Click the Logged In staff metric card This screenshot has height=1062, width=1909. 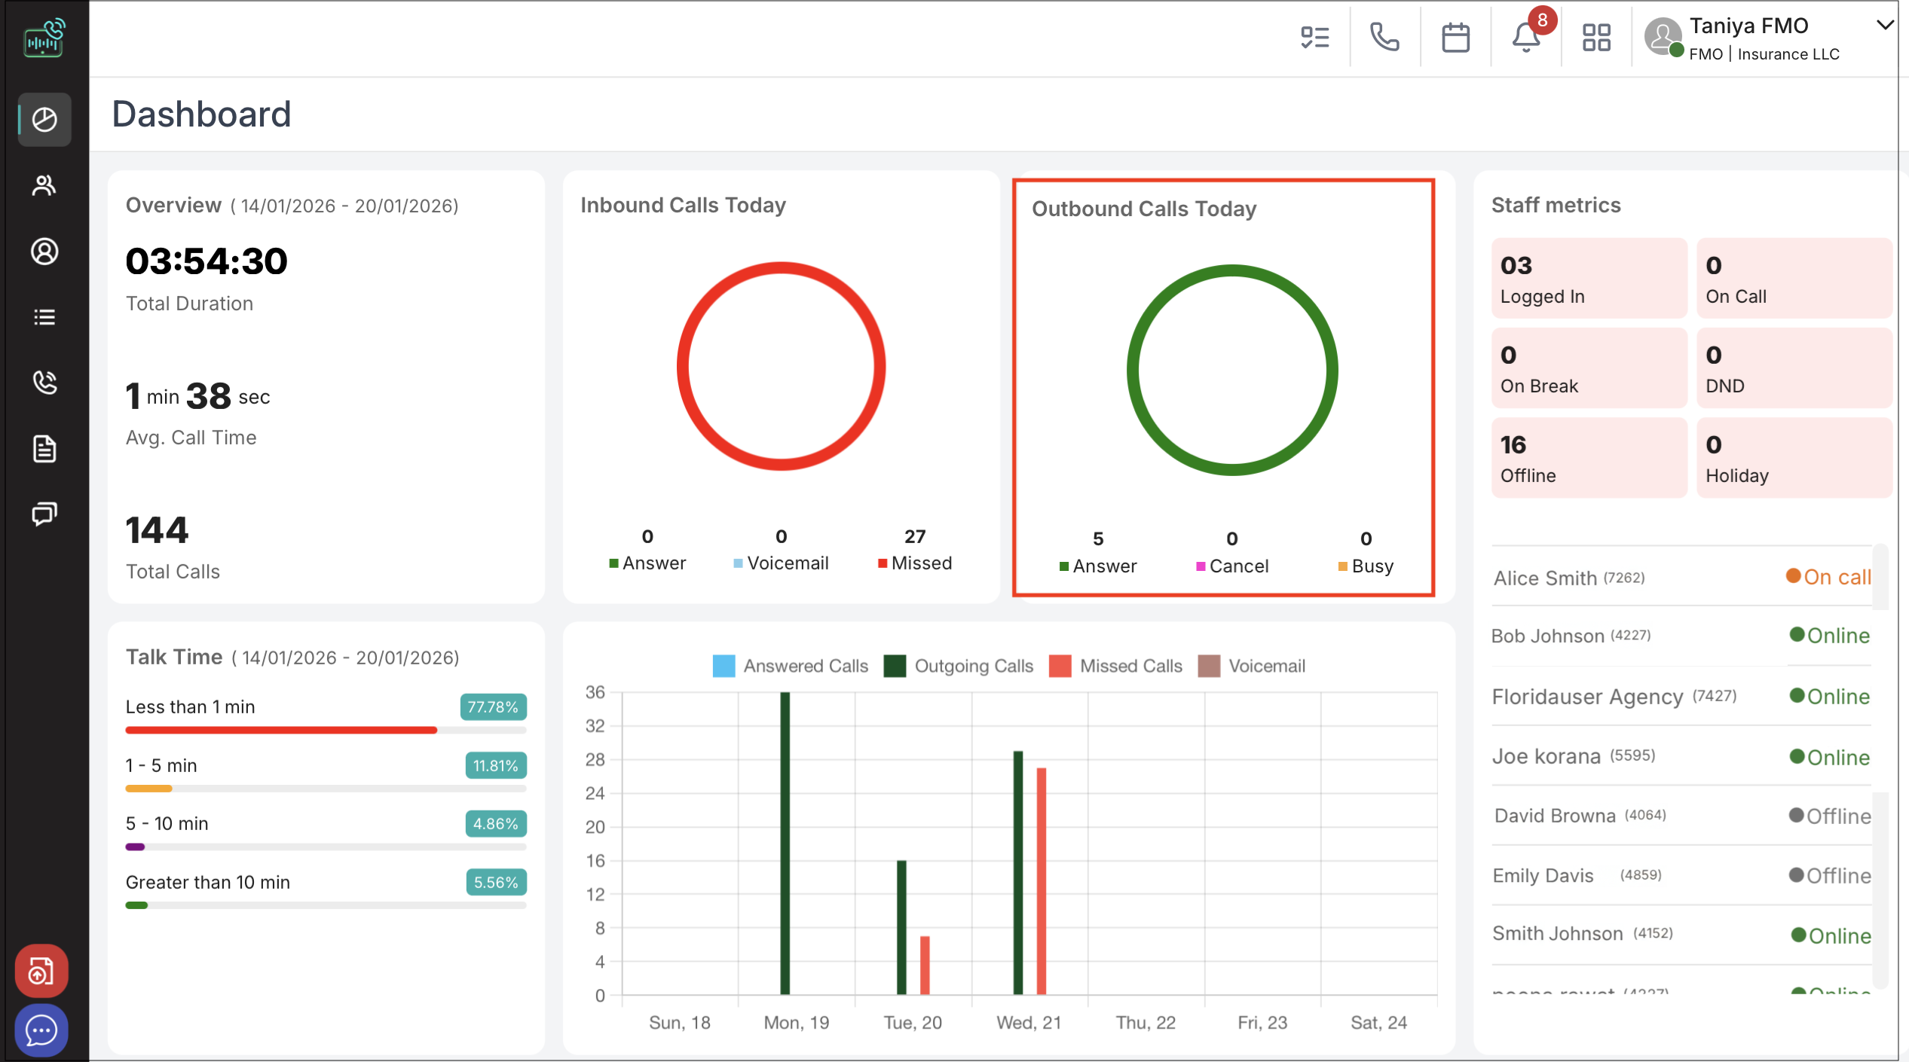(1589, 279)
